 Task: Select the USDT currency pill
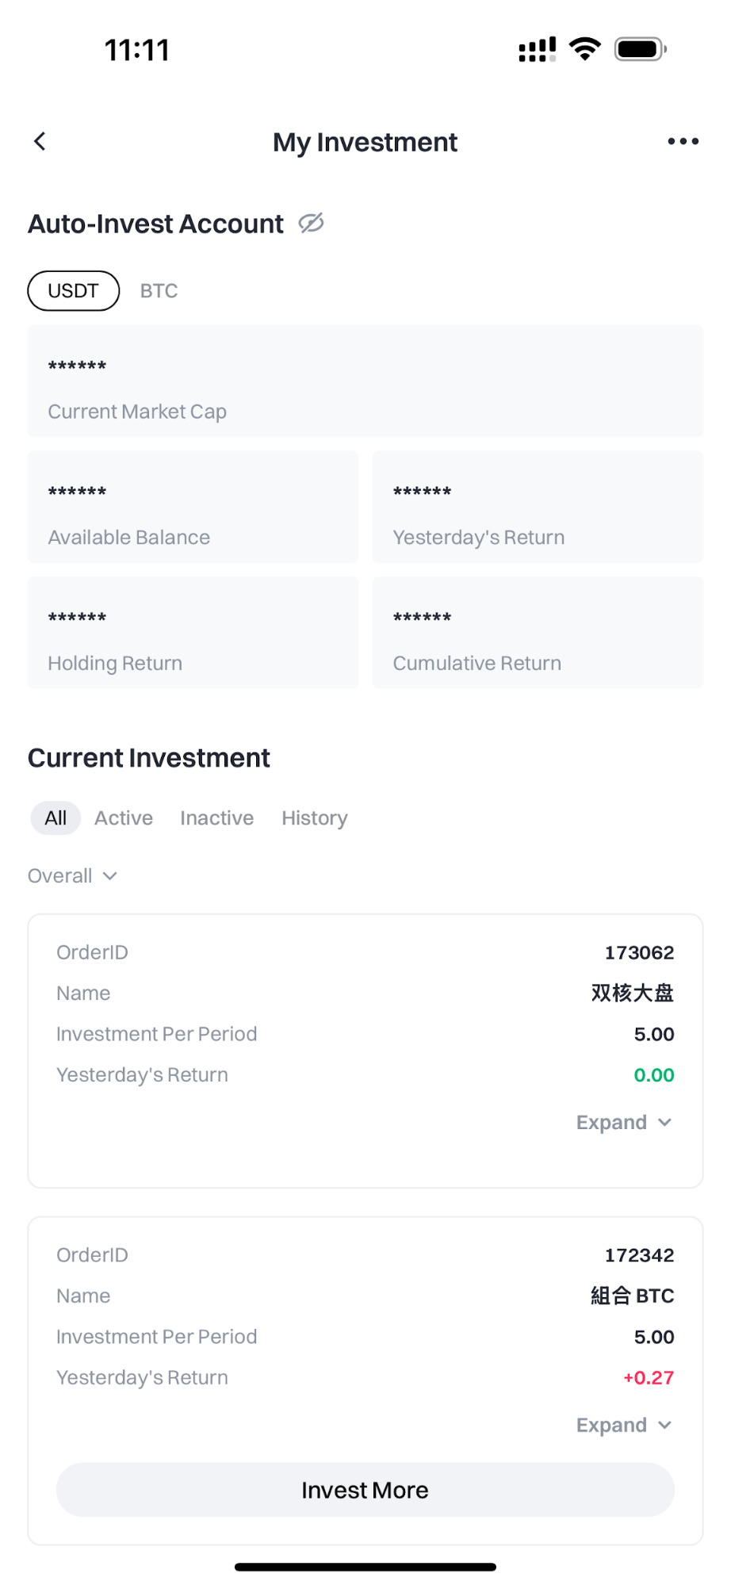[74, 291]
